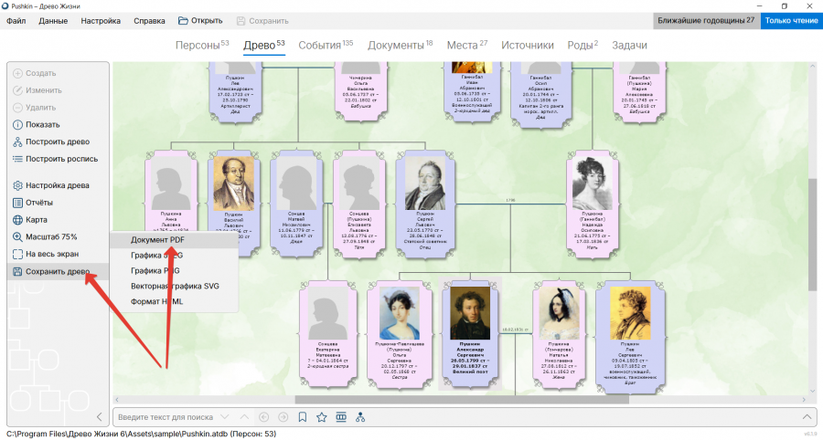Toggle the Только чтение mode button
Viewport: 823px width, 440px height.
[791, 21]
